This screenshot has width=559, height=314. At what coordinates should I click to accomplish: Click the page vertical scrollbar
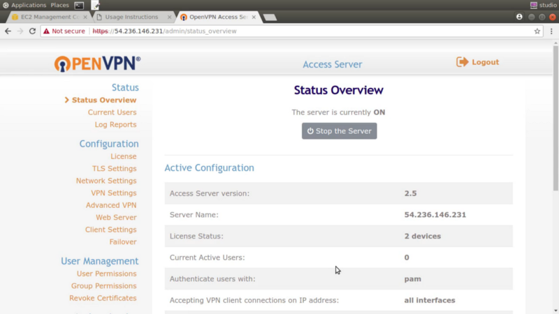click(556, 118)
